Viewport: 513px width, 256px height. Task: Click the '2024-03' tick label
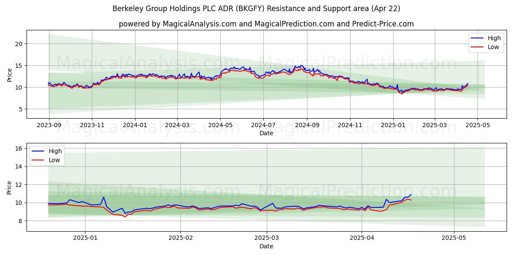click(177, 125)
